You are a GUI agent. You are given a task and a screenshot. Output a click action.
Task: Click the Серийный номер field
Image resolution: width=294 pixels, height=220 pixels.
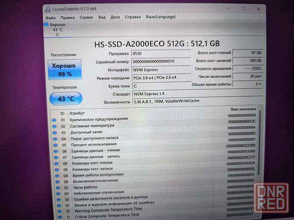161,61
